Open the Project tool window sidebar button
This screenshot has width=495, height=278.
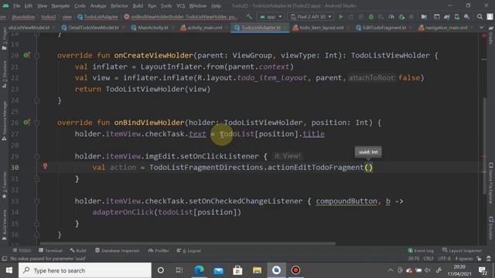tap(4, 38)
